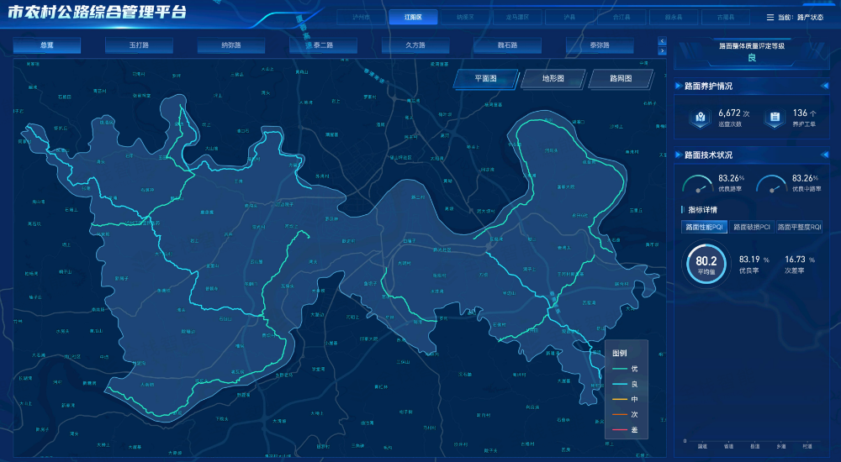The height and width of the screenshot is (462, 841).
Task: Click the 80.2 average value ring
Action: click(706, 263)
